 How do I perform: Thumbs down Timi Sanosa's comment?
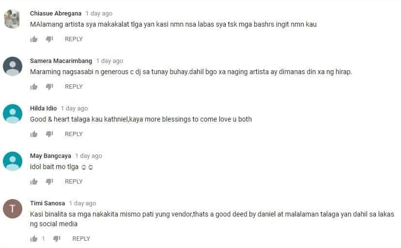(x=57, y=239)
